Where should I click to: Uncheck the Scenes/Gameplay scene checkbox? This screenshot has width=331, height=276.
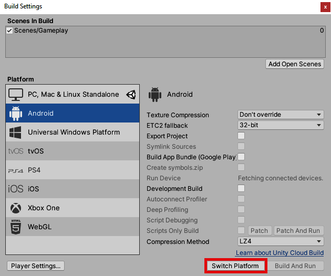(x=9, y=30)
